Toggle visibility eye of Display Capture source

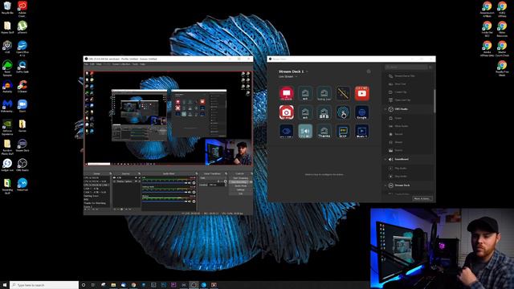coord(136,181)
